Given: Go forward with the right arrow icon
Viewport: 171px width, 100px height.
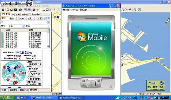Looking at the screenshot, I should tap(29, 10).
